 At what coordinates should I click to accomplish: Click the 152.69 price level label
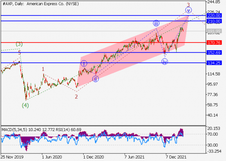(214, 52)
